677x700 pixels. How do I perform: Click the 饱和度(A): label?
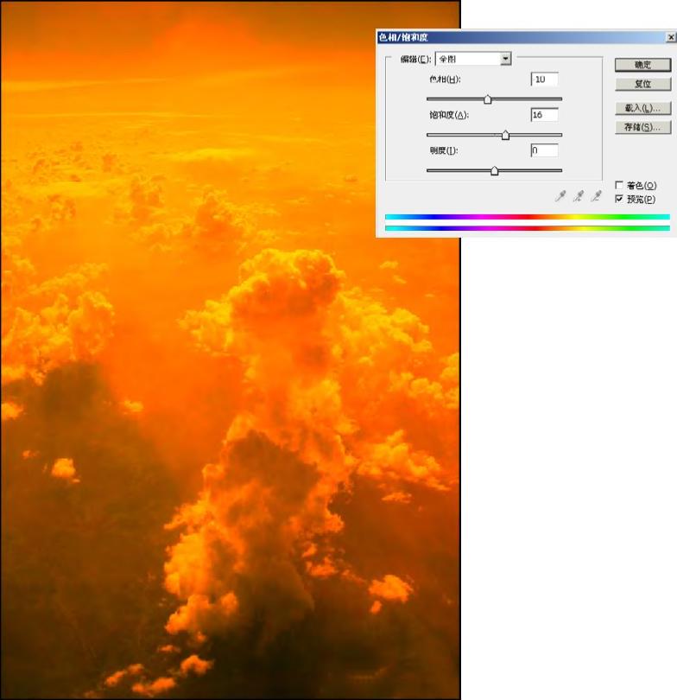point(449,115)
